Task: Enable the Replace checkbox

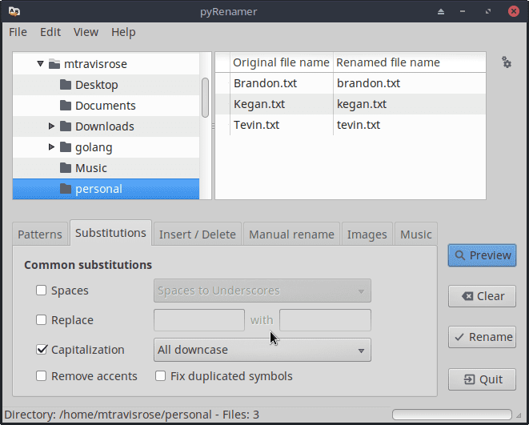Action: [42, 320]
